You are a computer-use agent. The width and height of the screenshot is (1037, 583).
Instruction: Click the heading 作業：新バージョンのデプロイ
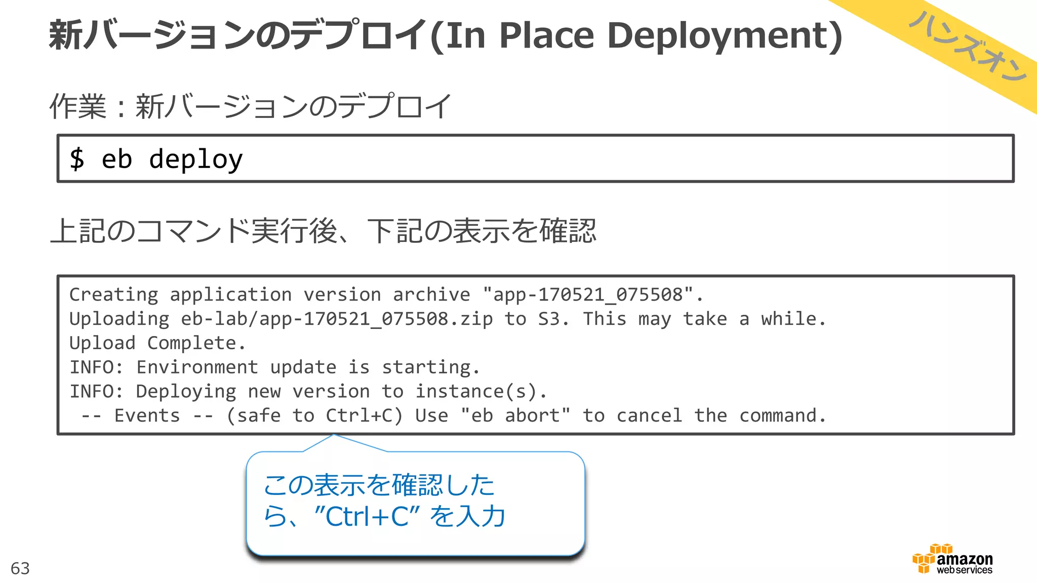[250, 106]
